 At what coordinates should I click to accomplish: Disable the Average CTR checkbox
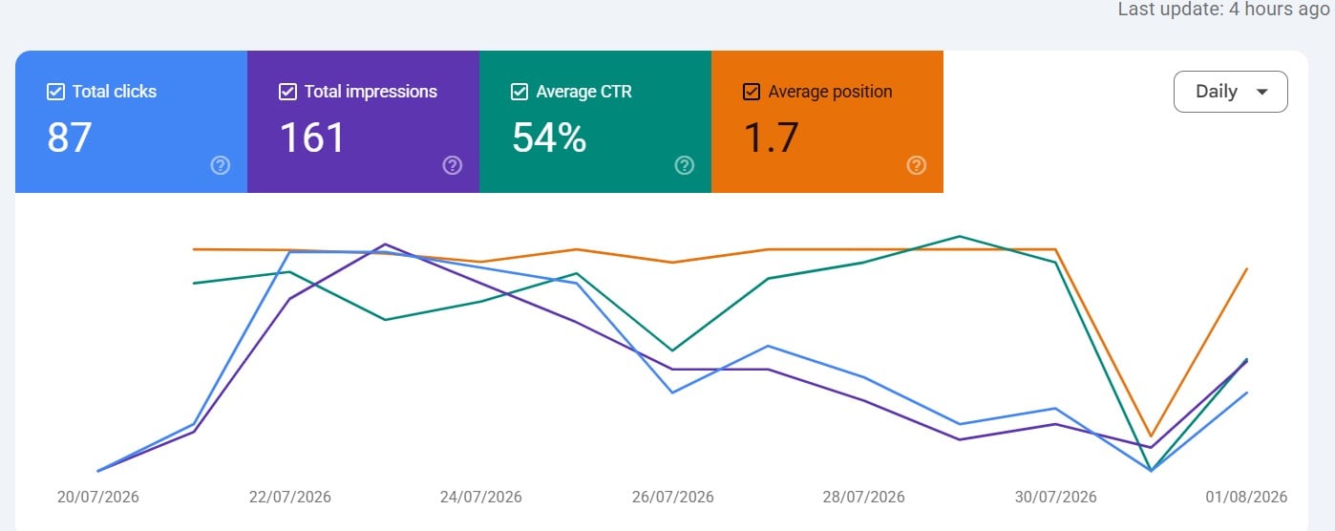519,92
